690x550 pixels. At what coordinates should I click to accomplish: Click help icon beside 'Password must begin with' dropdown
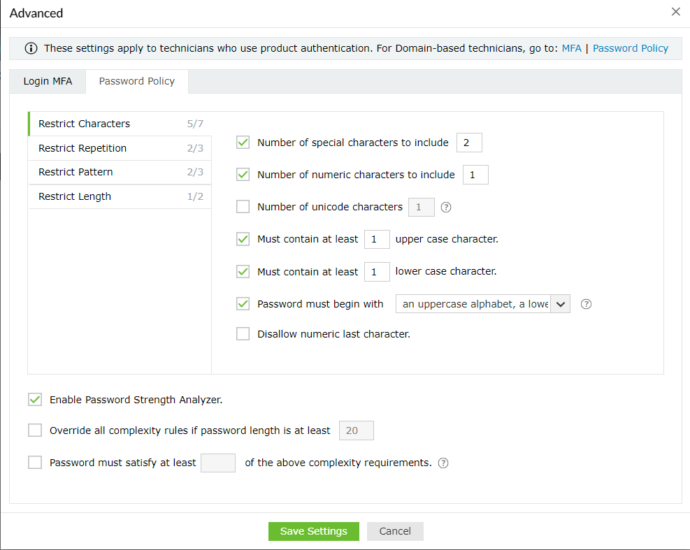point(587,304)
